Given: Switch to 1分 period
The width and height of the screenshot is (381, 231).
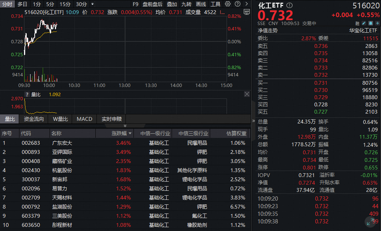Looking at the screenshot, I should [x=37, y=4].
